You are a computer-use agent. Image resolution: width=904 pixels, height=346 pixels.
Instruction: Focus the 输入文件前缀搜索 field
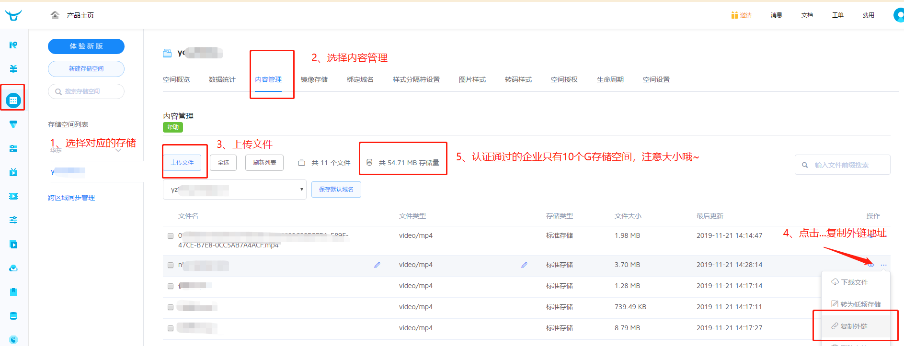tap(843, 165)
